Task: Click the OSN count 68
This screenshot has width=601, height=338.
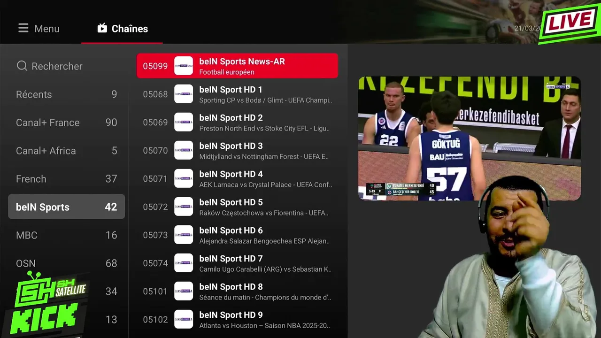Action: [111, 263]
